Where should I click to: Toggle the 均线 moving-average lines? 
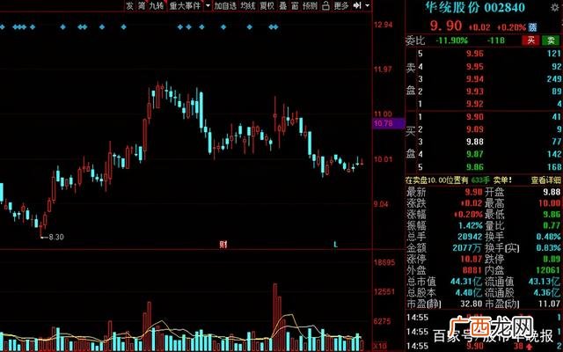click(x=248, y=6)
